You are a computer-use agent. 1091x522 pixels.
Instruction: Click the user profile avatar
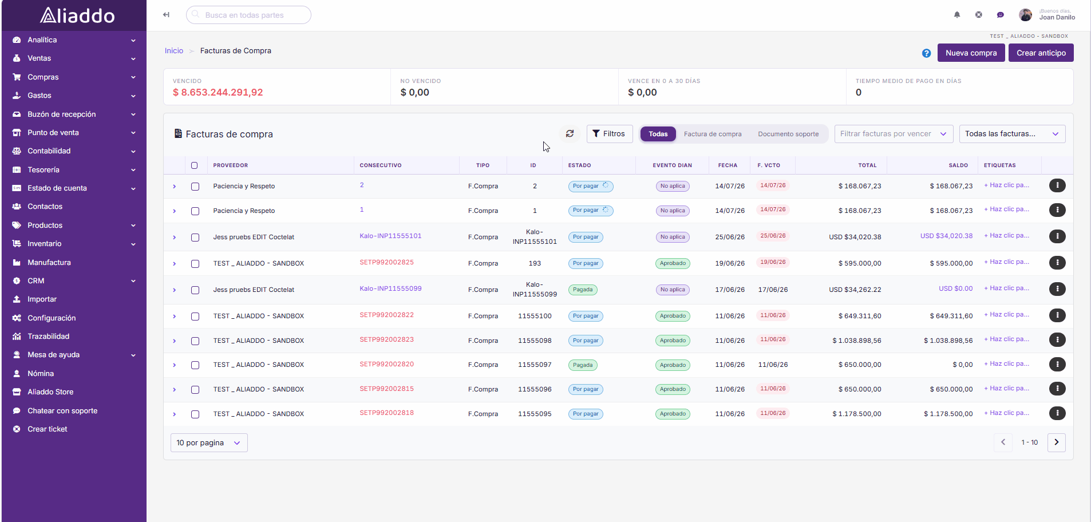tap(1026, 15)
